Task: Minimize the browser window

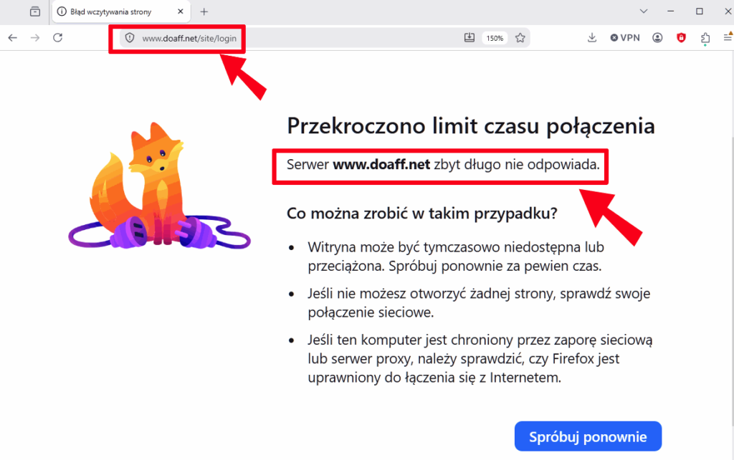Action: click(671, 11)
